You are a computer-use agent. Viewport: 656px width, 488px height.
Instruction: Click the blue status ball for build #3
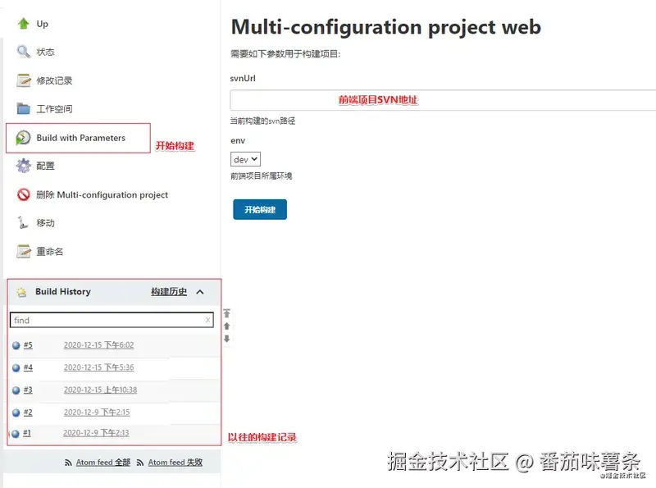point(16,390)
